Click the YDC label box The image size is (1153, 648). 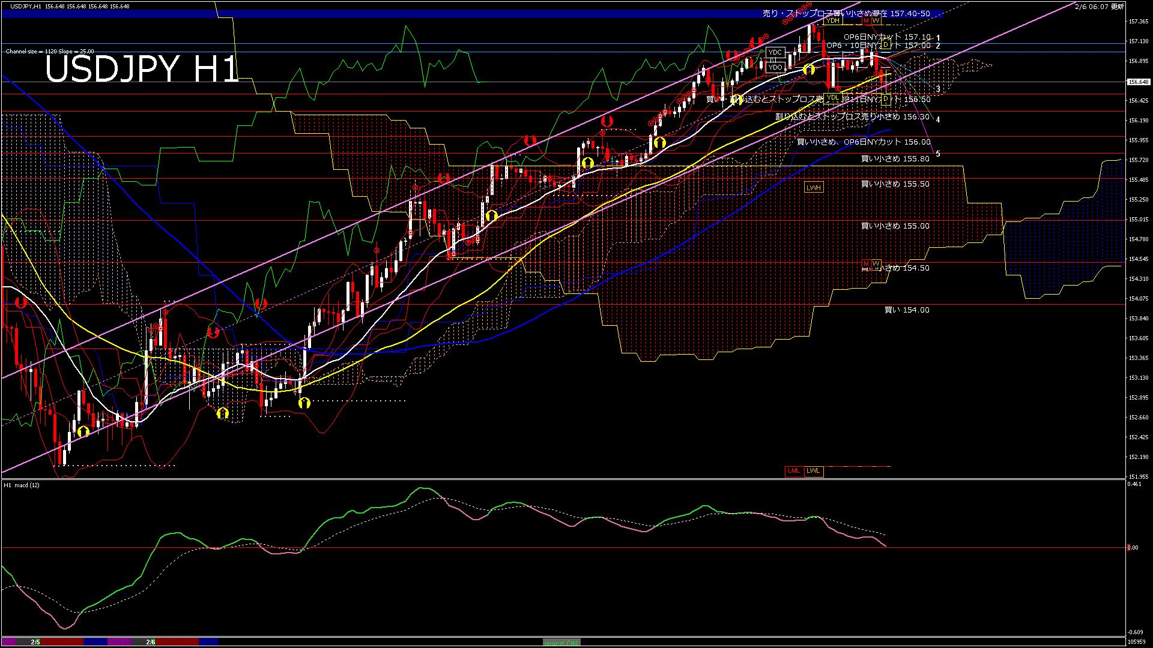click(x=775, y=53)
